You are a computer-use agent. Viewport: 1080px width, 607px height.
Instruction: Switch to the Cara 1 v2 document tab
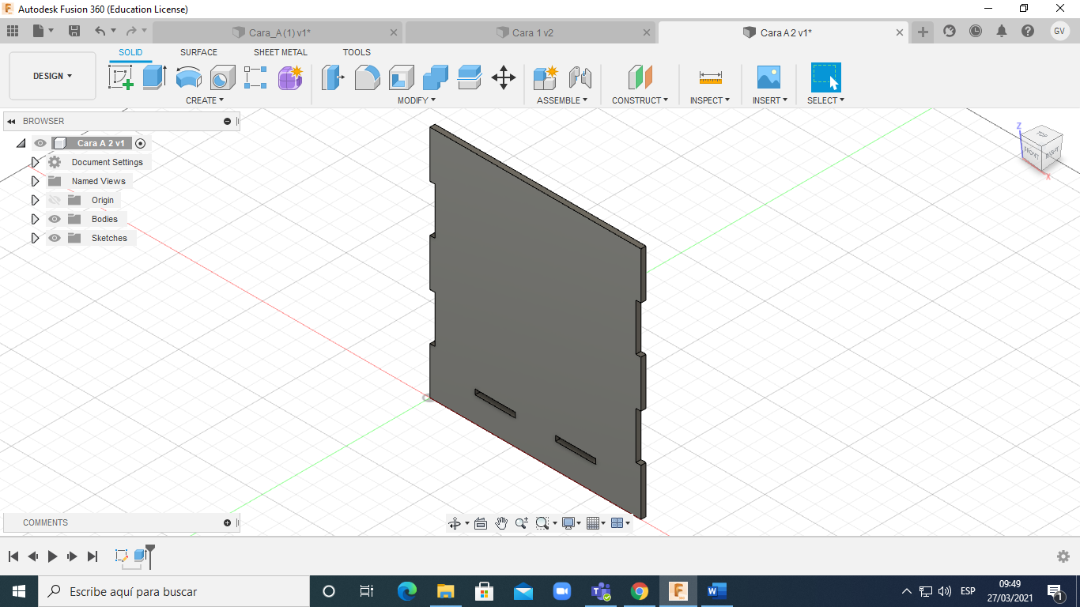531,32
